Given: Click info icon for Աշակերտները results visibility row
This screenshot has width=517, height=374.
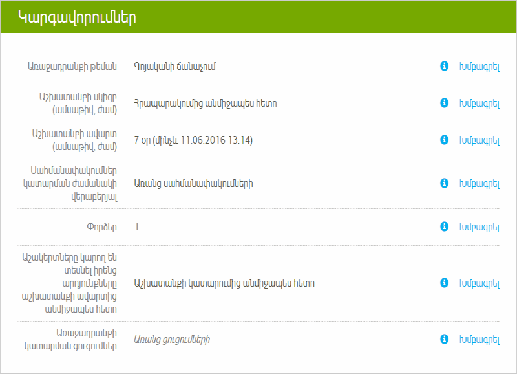Looking at the screenshot, I should (x=444, y=283).
